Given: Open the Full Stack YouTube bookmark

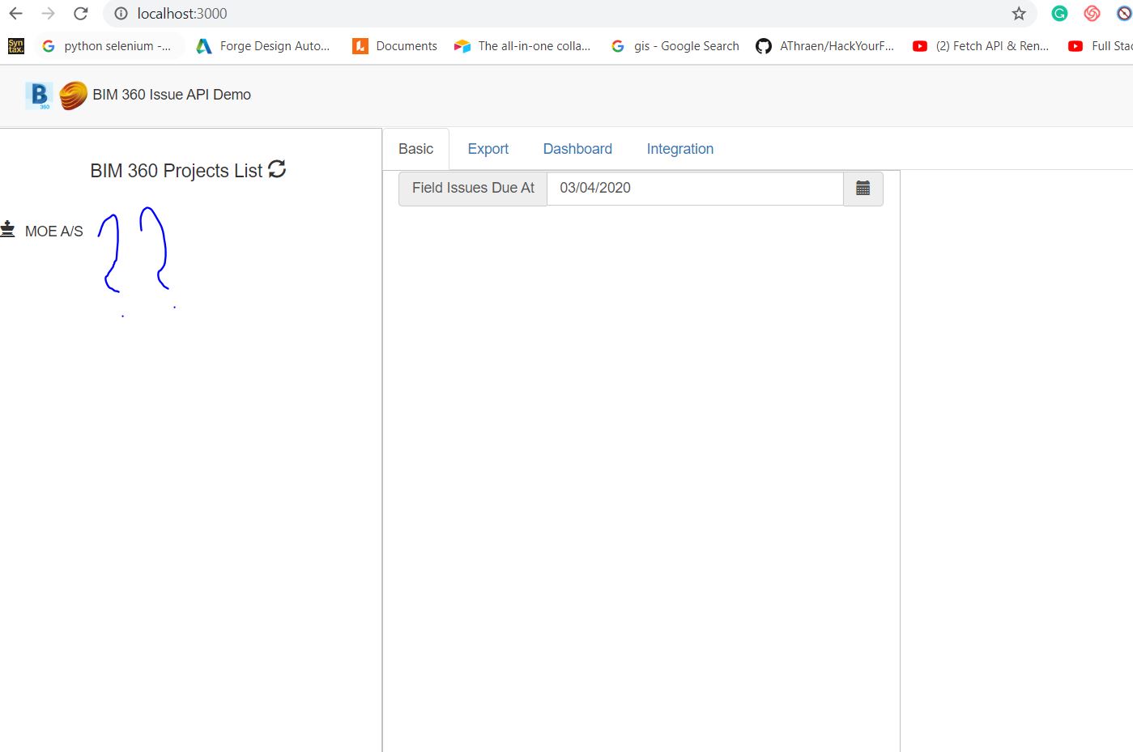Looking at the screenshot, I should (1101, 46).
